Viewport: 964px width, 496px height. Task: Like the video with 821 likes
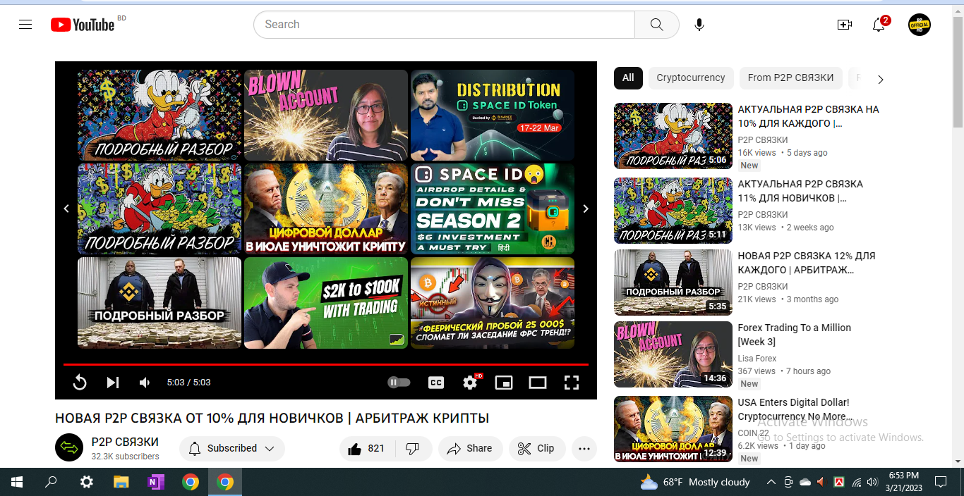point(367,449)
